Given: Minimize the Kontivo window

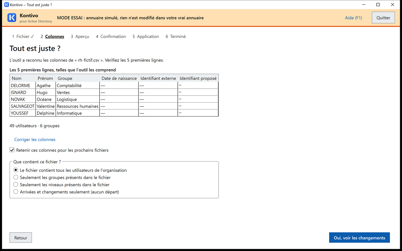Looking at the screenshot, I should tap(364, 5).
